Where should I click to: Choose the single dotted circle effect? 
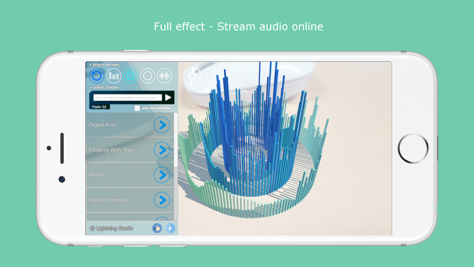click(x=147, y=75)
